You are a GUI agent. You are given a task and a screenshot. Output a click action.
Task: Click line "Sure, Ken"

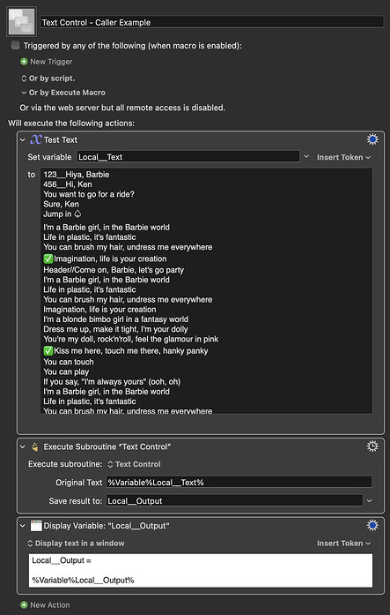(x=61, y=204)
